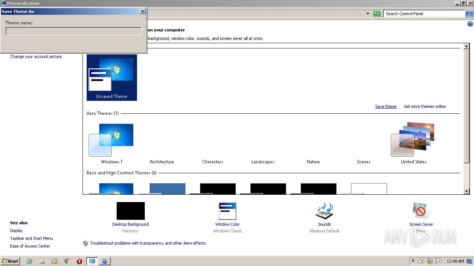Open the blue icon app on taskbar
The height and width of the screenshot is (266, 474).
coord(104,261)
